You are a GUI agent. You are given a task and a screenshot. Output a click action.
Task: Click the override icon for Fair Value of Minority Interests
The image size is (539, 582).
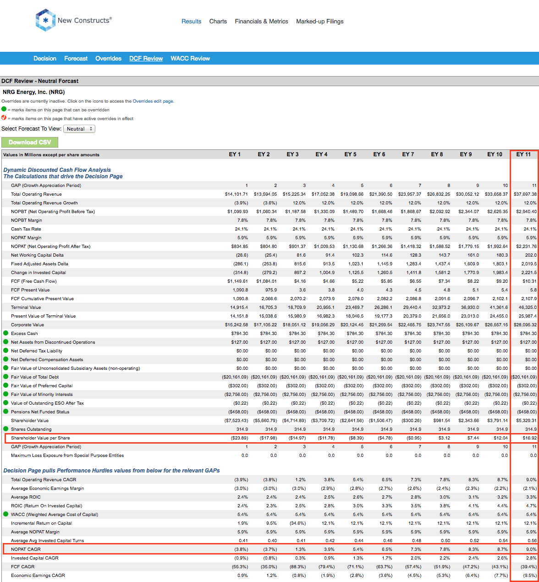click(x=5, y=394)
